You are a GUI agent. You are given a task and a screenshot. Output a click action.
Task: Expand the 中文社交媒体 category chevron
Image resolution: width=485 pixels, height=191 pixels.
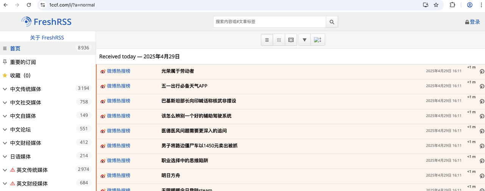point(5,102)
